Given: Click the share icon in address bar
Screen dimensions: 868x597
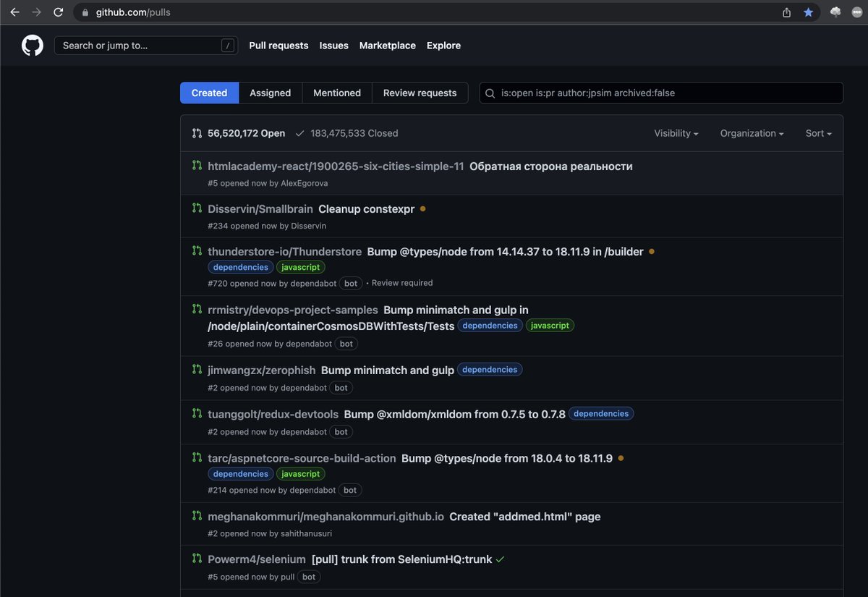Looking at the screenshot, I should (x=787, y=12).
